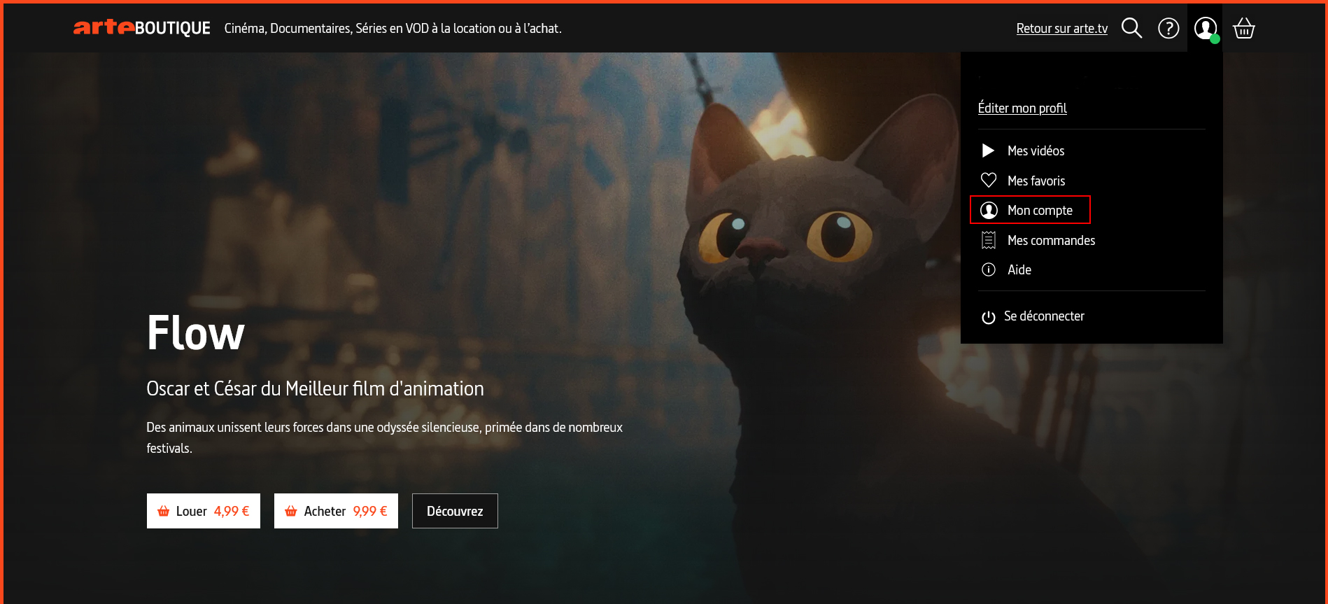Click the power icon beside Se déconnecter

(x=988, y=317)
